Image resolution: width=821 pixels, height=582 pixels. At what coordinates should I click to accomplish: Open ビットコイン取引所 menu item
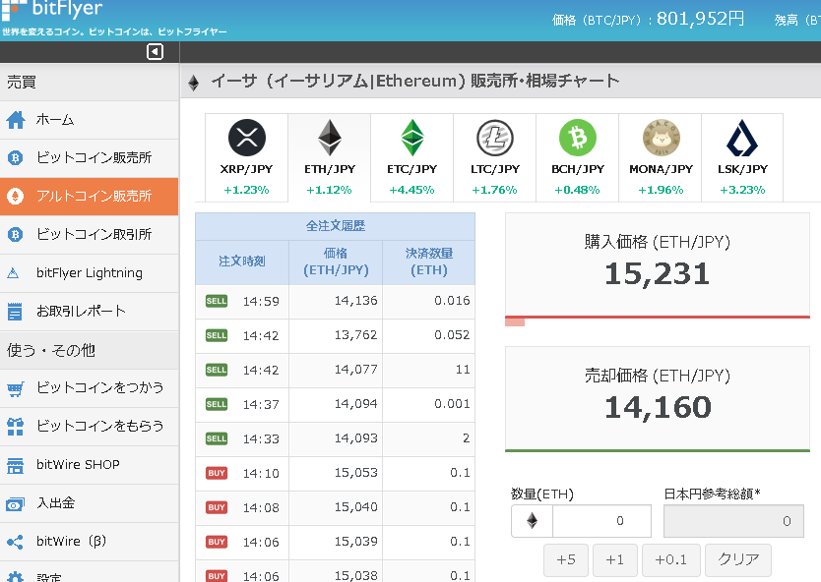(x=89, y=235)
